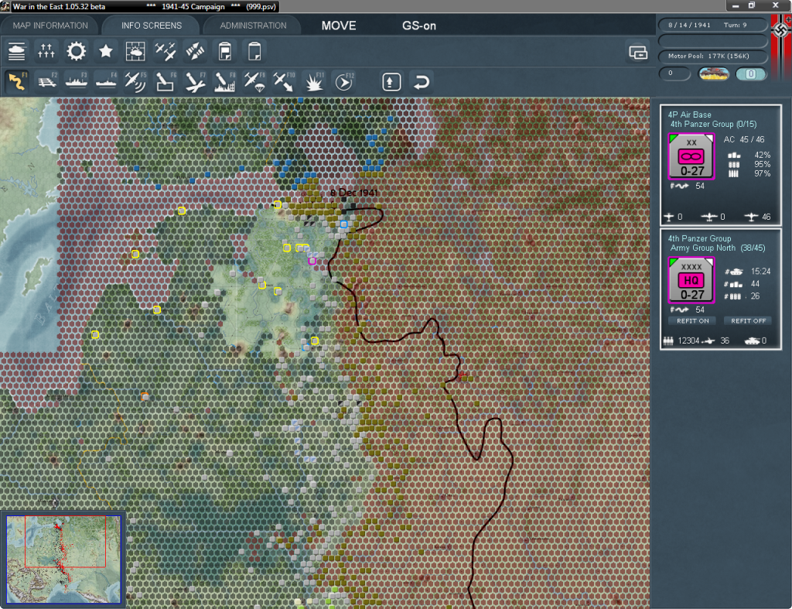Click the dark 0 counter field
The height and width of the screenshot is (609, 792).
click(x=674, y=74)
